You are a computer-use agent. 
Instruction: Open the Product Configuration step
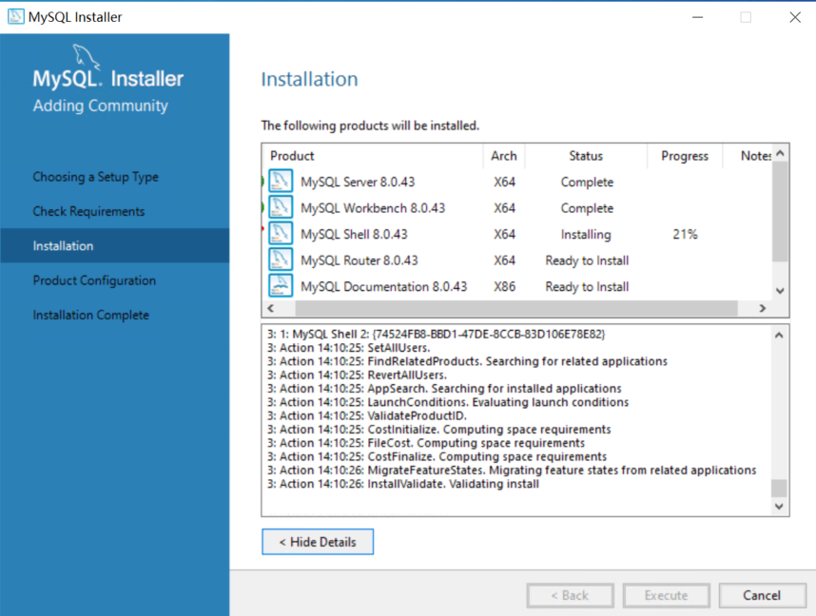pos(94,280)
